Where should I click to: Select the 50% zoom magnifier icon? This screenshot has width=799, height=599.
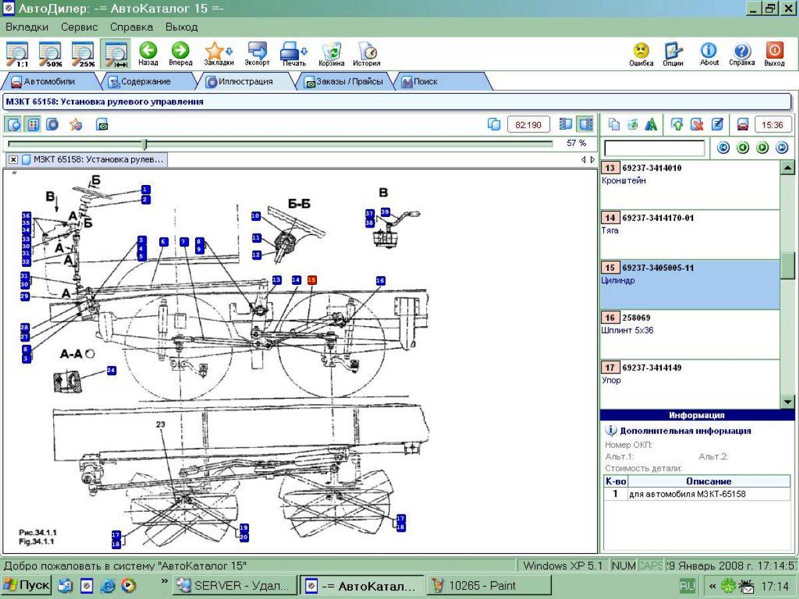pyautogui.click(x=52, y=53)
